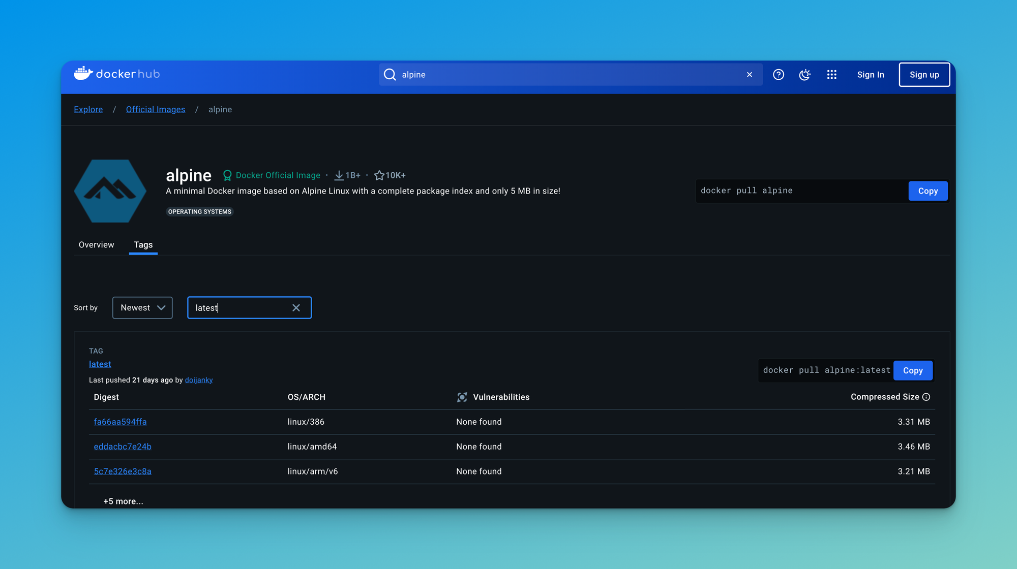Expand the +5 more digests
1017x569 pixels.
[123, 501]
